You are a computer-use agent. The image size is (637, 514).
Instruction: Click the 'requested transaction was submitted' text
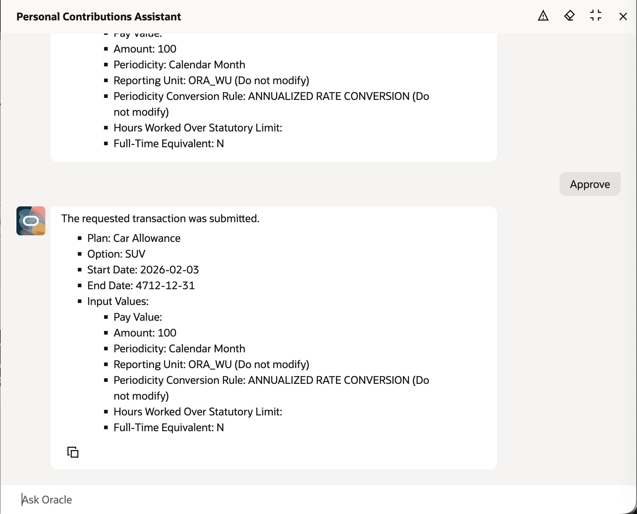160,219
